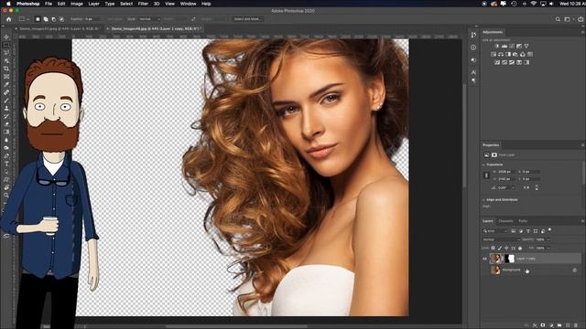
Task: Select the Zoom tool
Action: click(6, 195)
